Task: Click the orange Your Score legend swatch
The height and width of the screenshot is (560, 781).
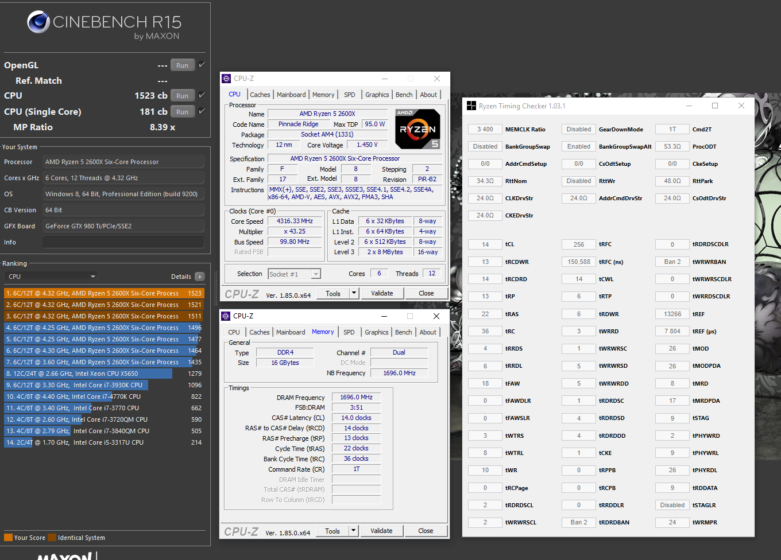Action: coord(8,538)
